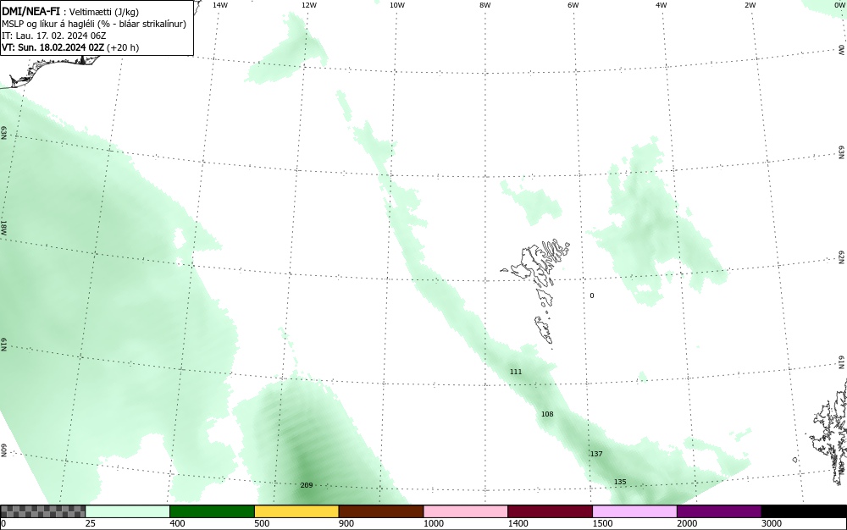Click the purple 2000–3000 legend swatch

click(x=719, y=511)
